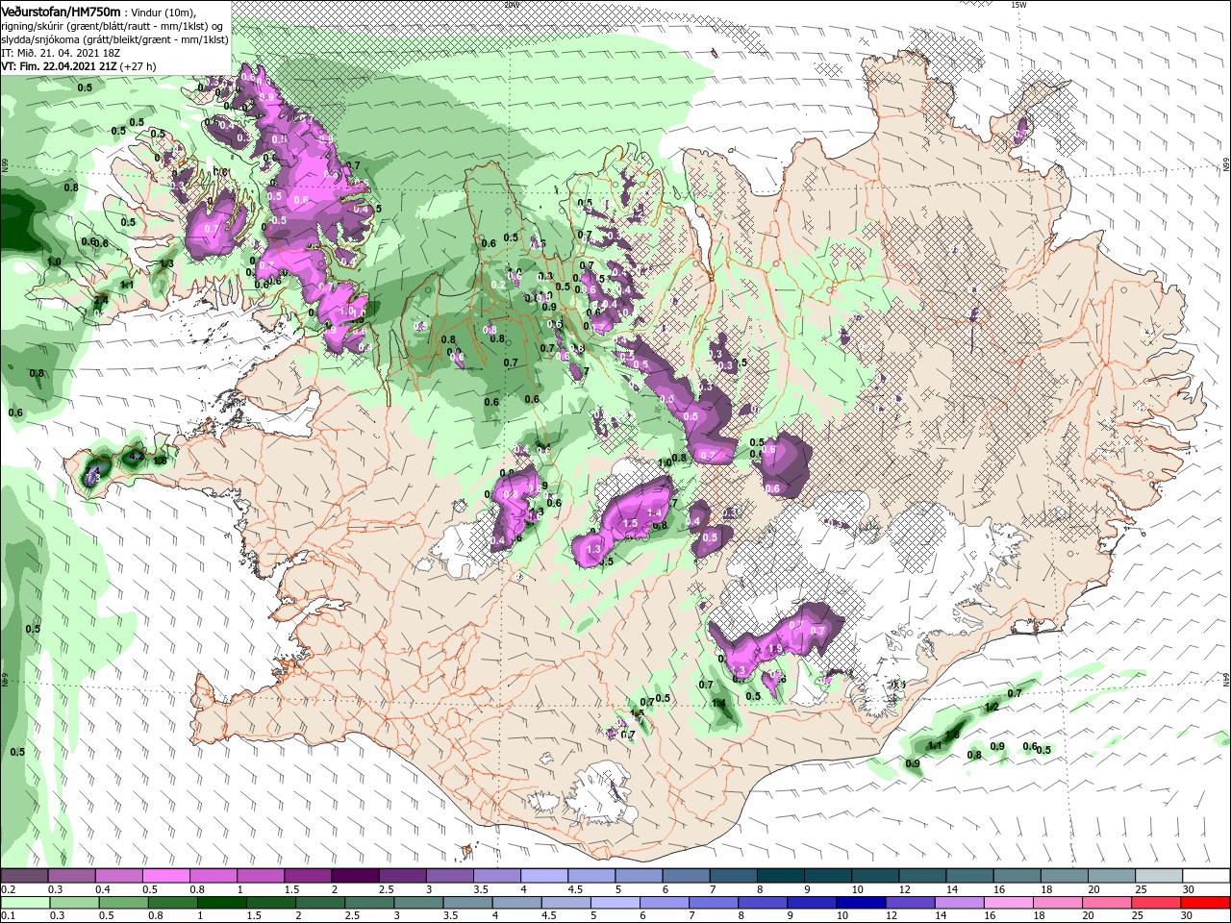This screenshot has width=1231, height=923.
Task: Click the '1.2' offshore precipitation value
Action: pyautogui.click(x=993, y=707)
